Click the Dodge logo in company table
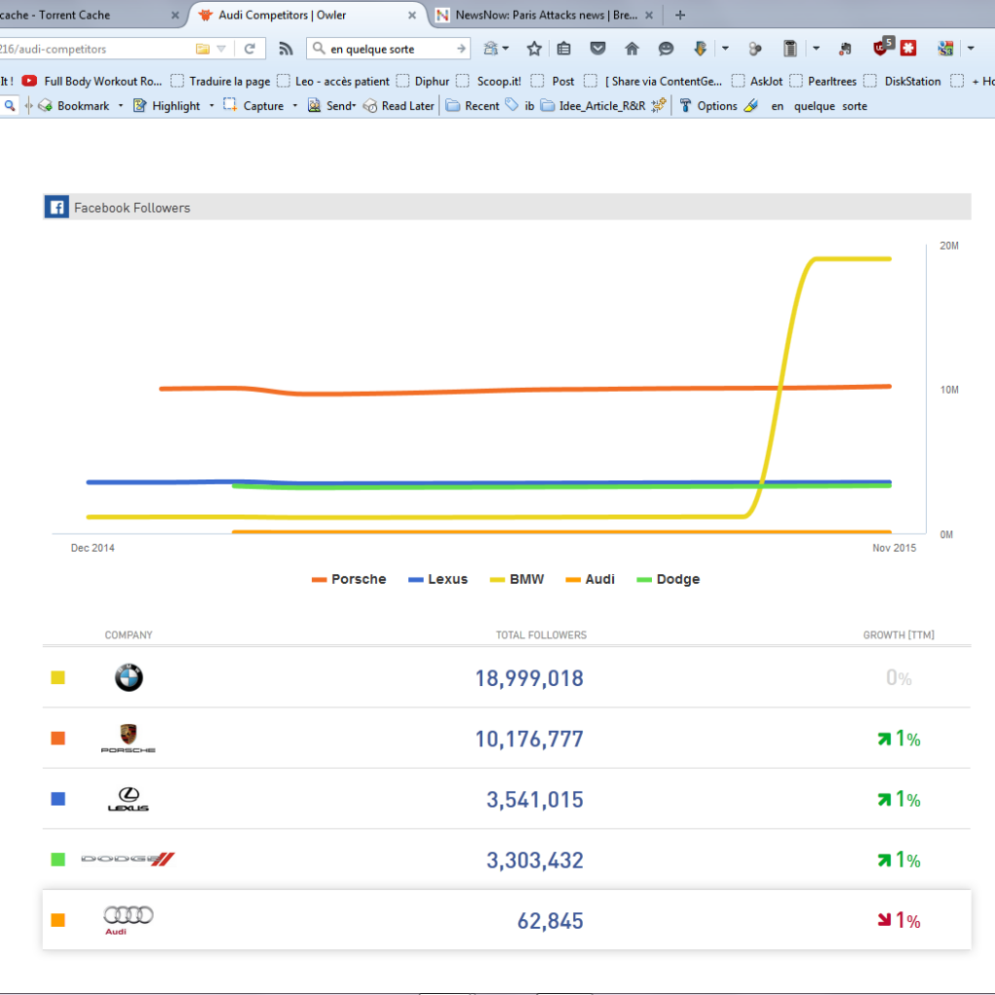Screen dimensions: 995x995 [127, 859]
